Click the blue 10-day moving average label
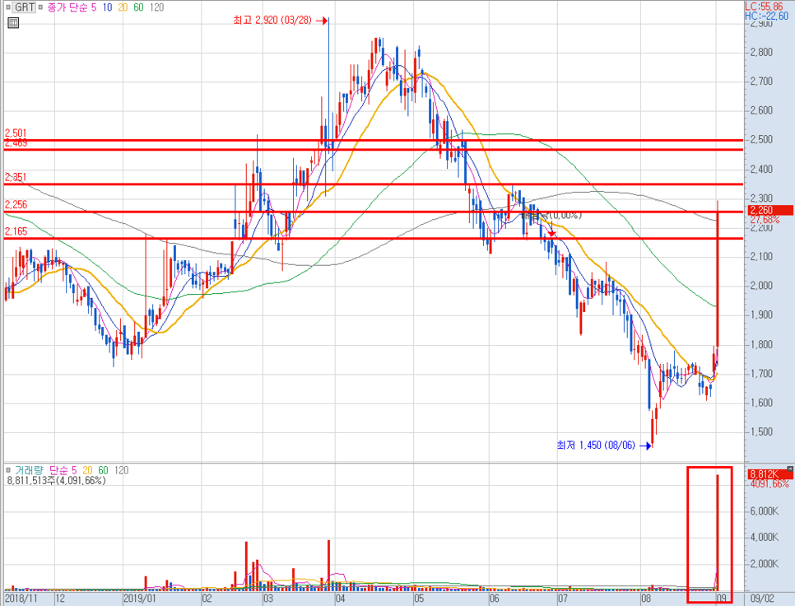Screen dimensions: 795x606 click(x=107, y=7)
